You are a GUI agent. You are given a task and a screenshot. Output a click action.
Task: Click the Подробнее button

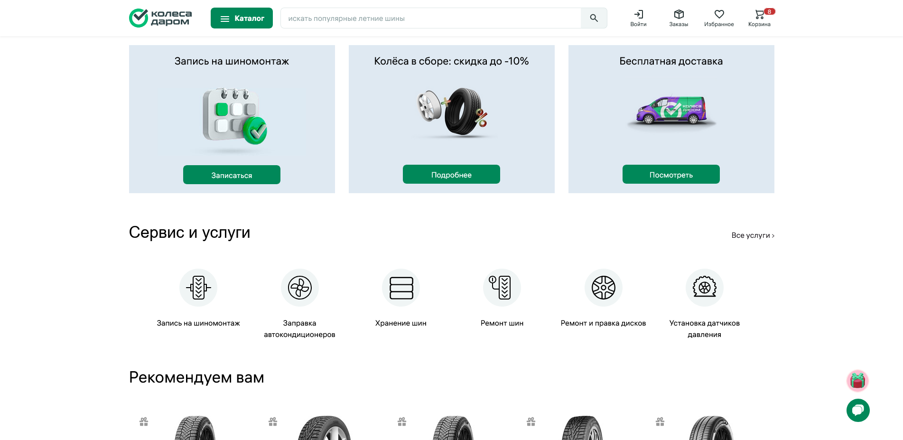(451, 174)
